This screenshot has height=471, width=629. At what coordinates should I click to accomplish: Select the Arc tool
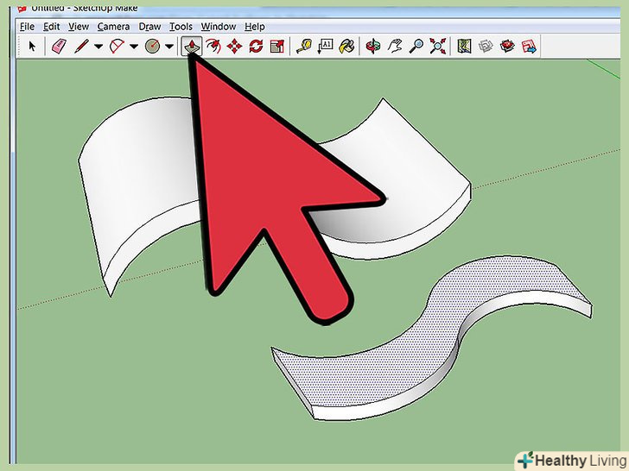tap(117, 46)
